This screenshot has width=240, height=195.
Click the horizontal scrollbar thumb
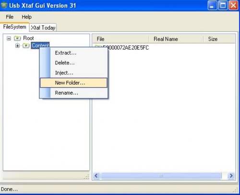tap(161, 176)
